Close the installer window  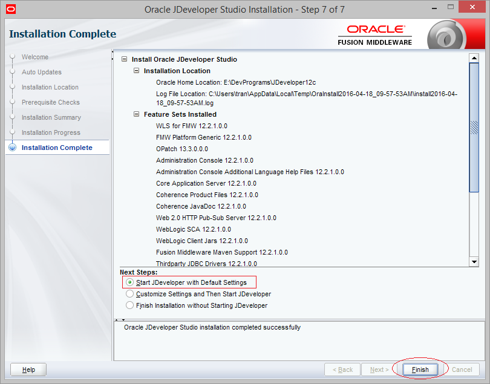pyautogui.click(x=472, y=7)
